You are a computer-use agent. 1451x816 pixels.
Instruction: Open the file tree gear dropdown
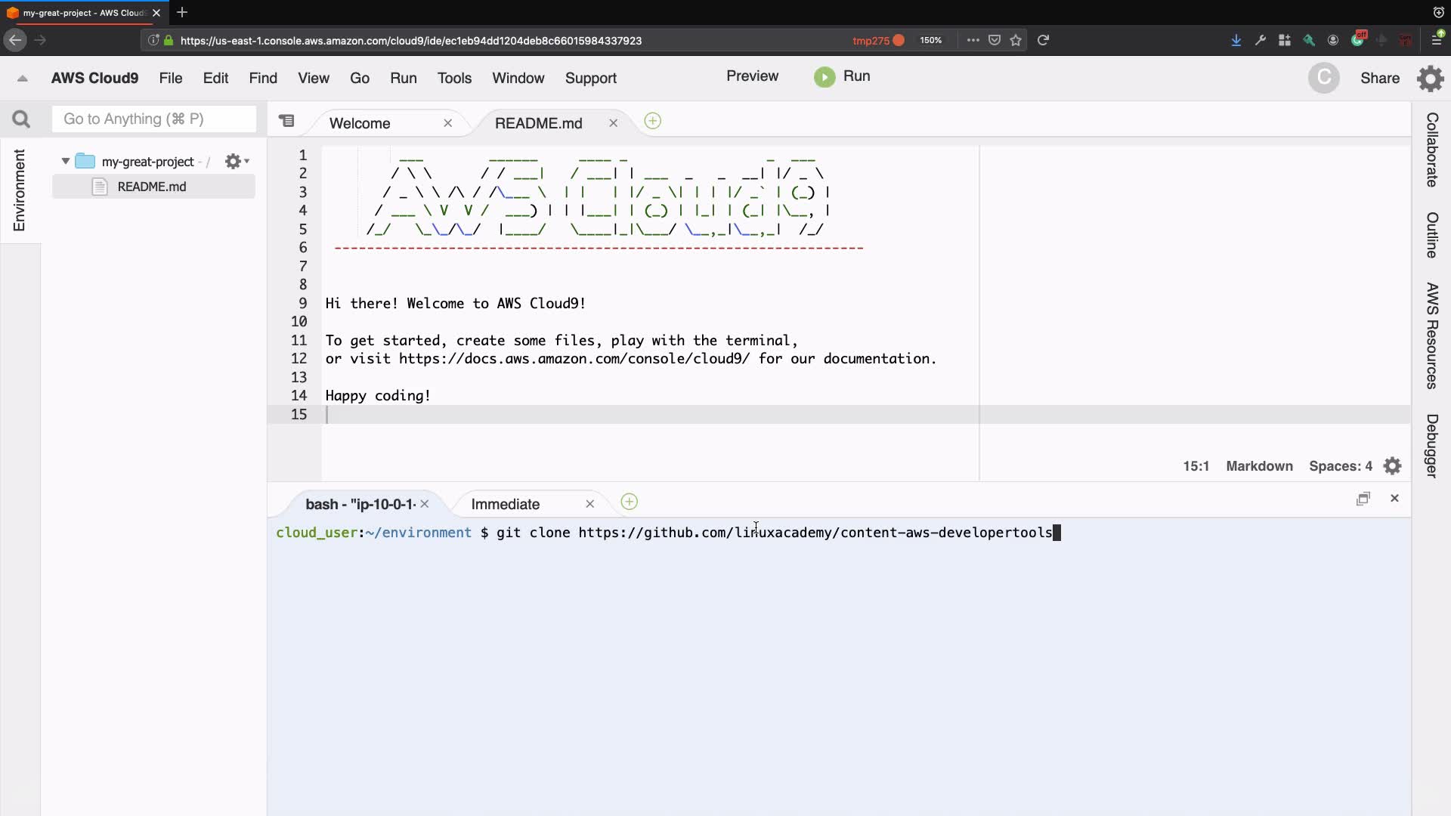237,161
